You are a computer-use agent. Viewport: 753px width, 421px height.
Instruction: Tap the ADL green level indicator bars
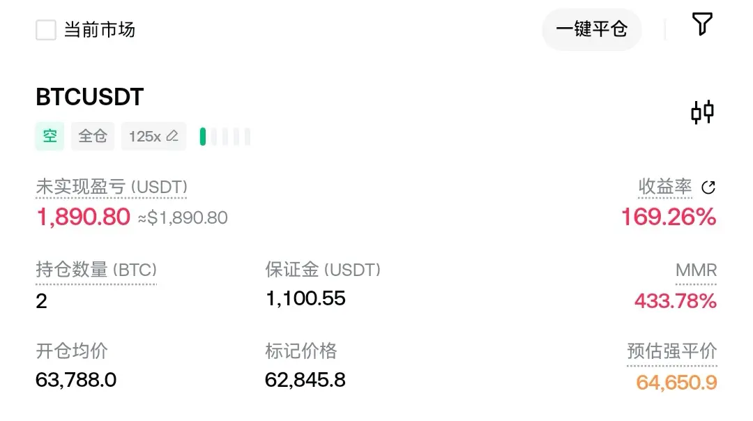(225, 137)
